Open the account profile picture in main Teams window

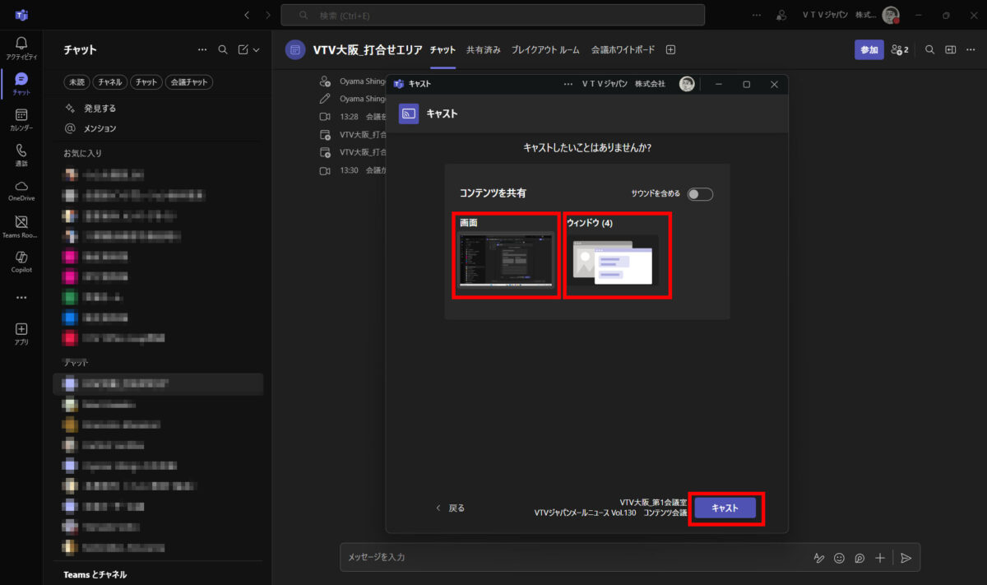(x=891, y=15)
